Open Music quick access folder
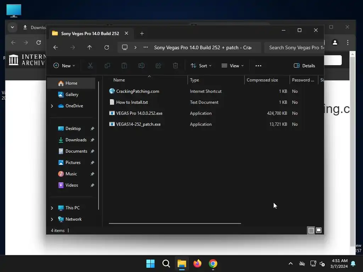 71,174
